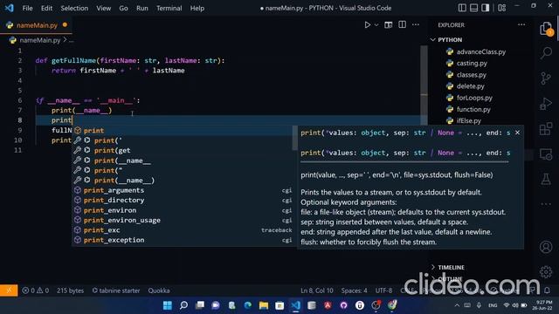Choose the print_exception suggestion

[x=183, y=240]
